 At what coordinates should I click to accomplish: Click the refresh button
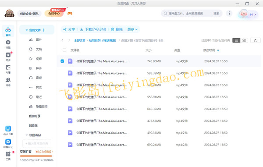[255, 40]
